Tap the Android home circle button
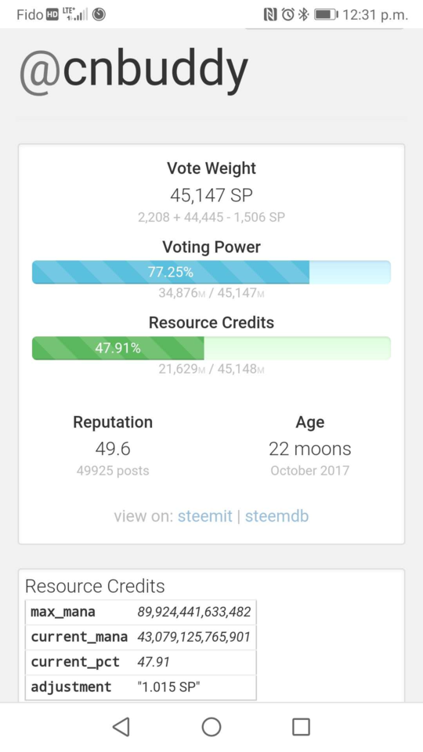This screenshot has height=752, width=423. pyautogui.click(x=211, y=727)
